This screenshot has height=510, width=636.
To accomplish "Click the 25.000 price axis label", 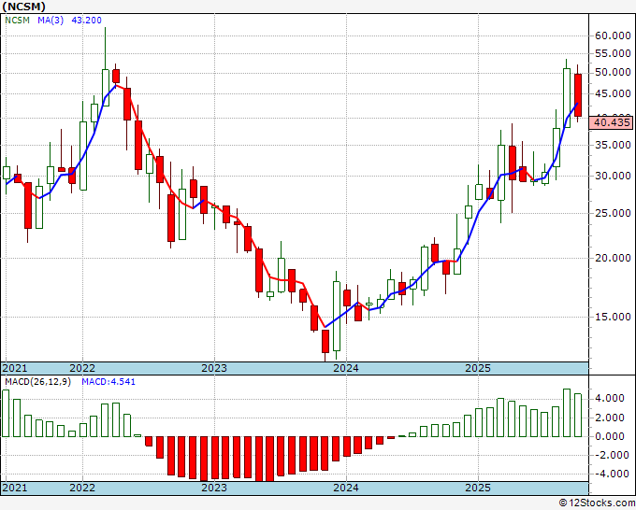I will (x=613, y=213).
